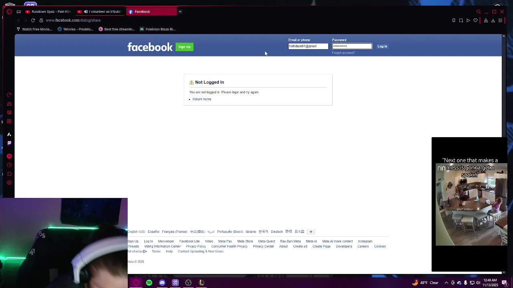Take a snapshot with the capture icon
513x288 pixels.
pyautogui.click(x=461, y=20)
